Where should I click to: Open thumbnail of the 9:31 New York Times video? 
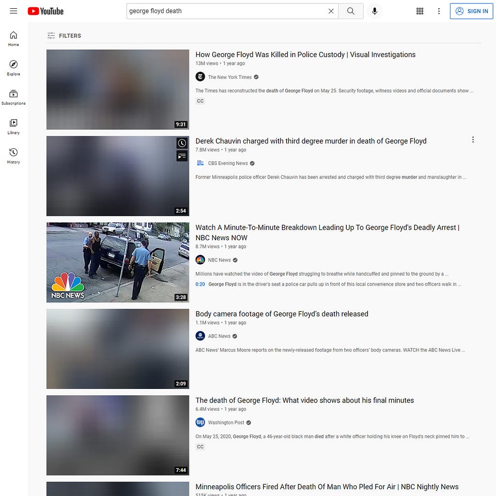tap(118, 89)
